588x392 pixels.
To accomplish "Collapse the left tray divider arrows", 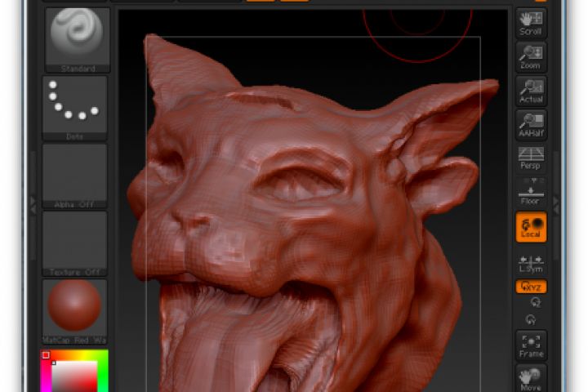I will pos(33,206).
